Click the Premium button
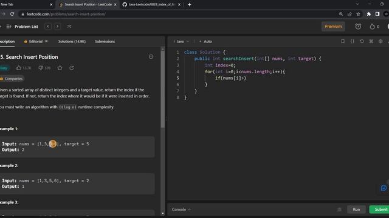Image resolution: width=389 pixels, height=218 pixels. click(x=333, y=27)
